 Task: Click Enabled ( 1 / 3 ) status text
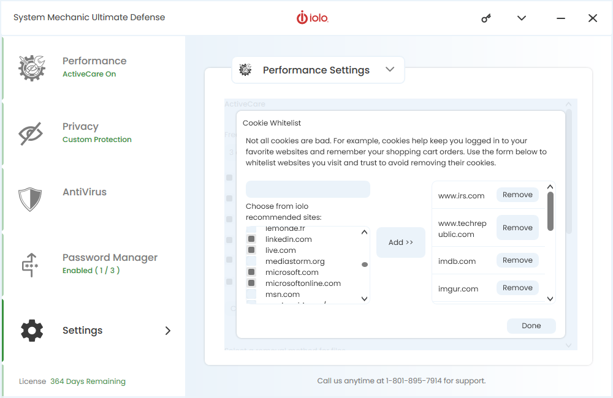(91, 270)
